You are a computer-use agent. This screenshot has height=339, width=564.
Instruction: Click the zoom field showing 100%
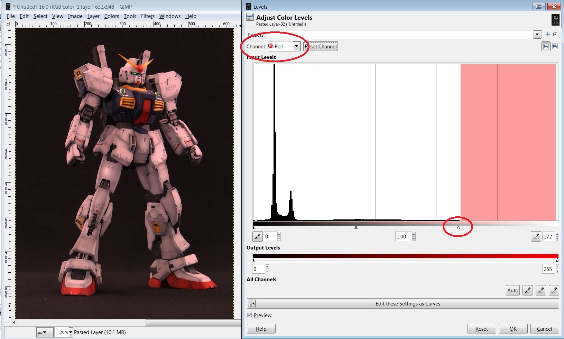(62, 332)
